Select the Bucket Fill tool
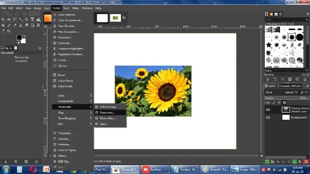 (3, 25)
